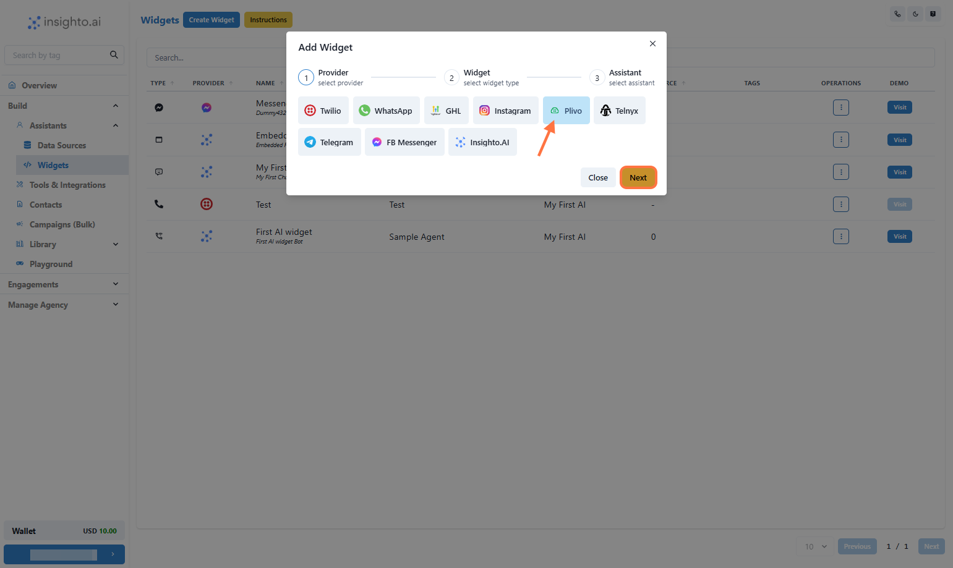Open operations menu for Messenger row

pyautogui.click(x=841, y=108)
